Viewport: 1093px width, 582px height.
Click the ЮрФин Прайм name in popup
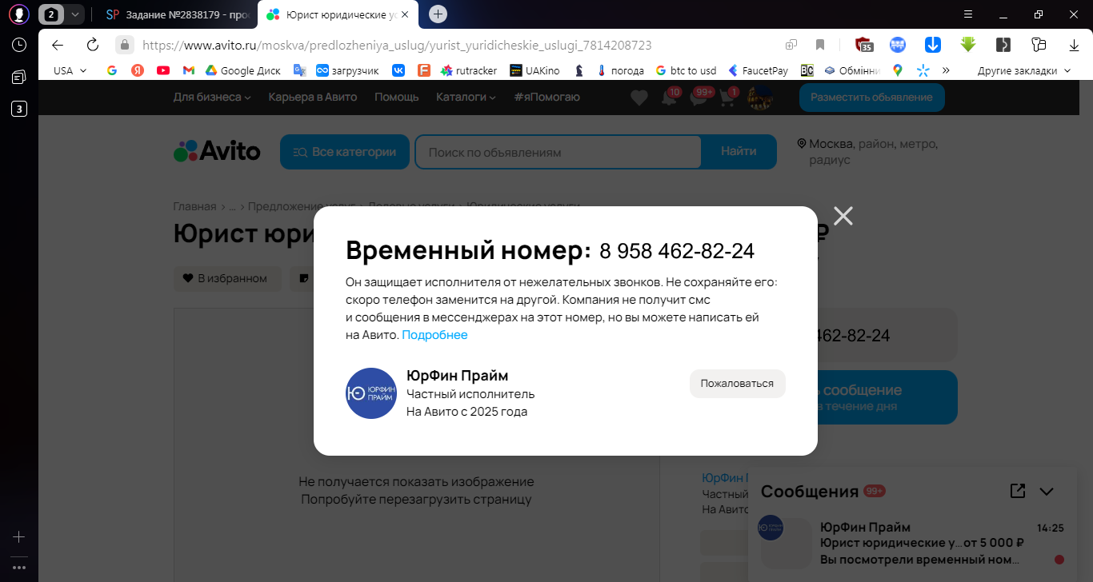click(x=457, y=376)
